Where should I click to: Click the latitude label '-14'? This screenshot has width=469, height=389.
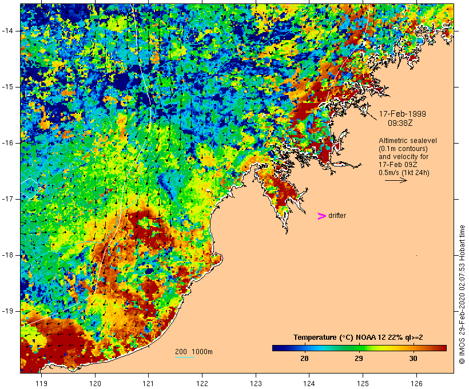8,30
